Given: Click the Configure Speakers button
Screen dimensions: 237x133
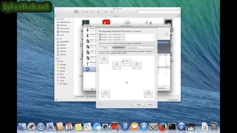Looking at the screenshot, I should [163, 88].
